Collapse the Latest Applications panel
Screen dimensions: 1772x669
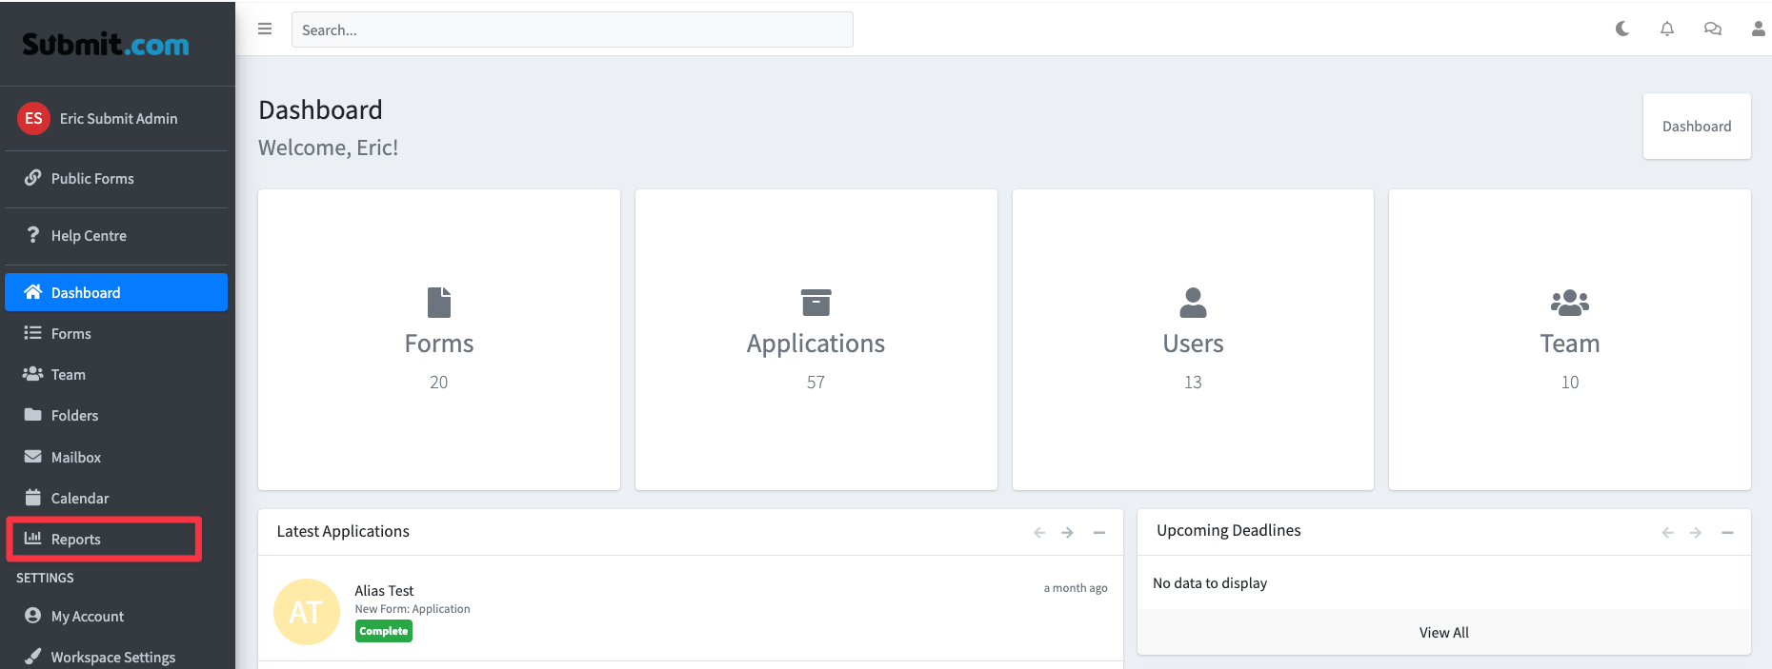[1098, 533]
